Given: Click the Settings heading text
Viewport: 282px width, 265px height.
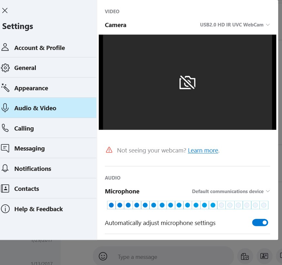Looking at the screenshot, I should click(18, 26).
